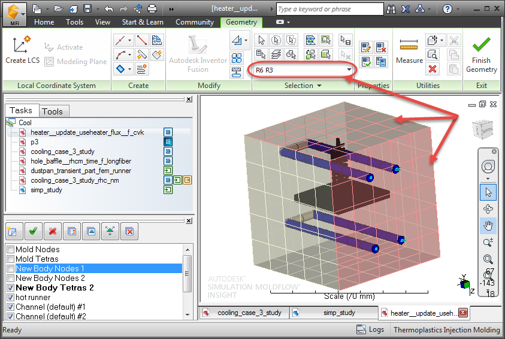505x339 pixels.
Task: Click the layers list scrollbar down arrow
Action: [x=187, y=315]
